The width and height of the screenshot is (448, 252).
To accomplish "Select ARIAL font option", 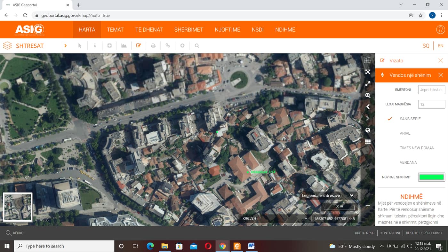I will 405,133.
